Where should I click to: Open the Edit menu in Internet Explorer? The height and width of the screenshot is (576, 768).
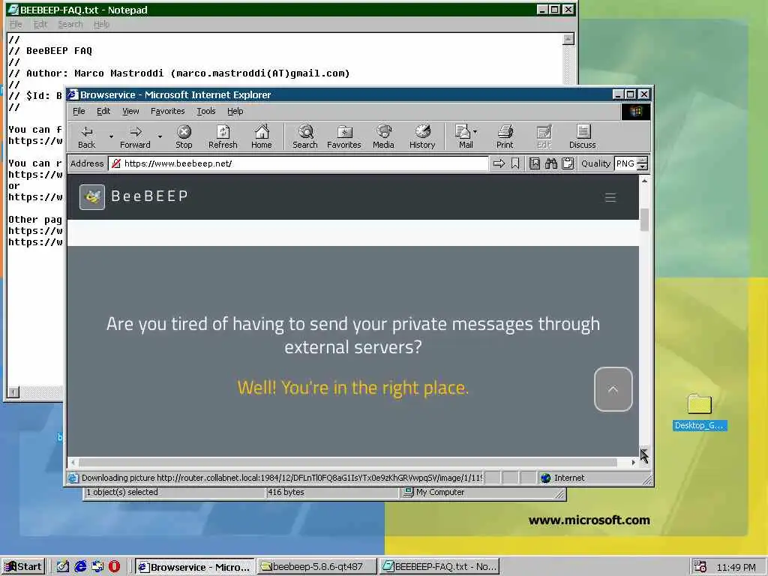tap(103, 111)
